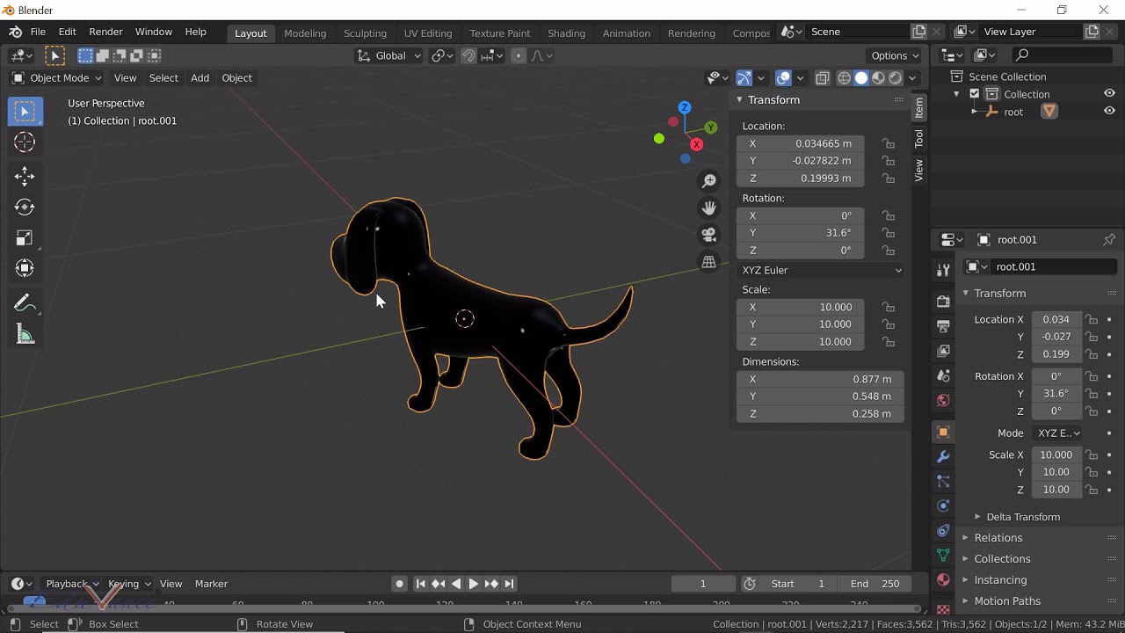Toggle proportional editing in header
The width and height of the screenshot is (1125, 633).
[x=518, y=55]
